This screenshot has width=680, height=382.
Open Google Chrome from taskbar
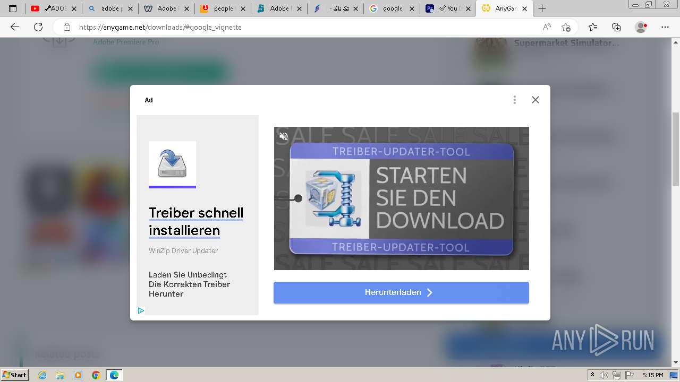click(x=96, y=375)
